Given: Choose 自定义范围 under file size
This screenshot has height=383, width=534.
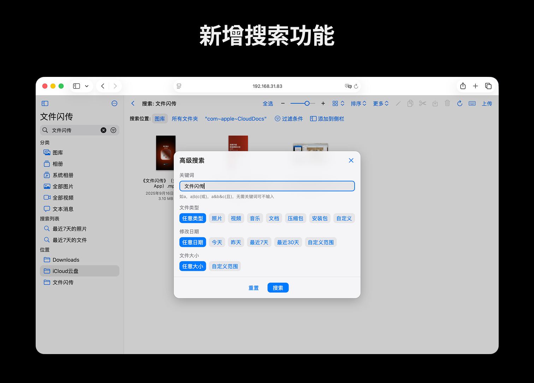Looking at the screenshot, I should click(225, 266).
